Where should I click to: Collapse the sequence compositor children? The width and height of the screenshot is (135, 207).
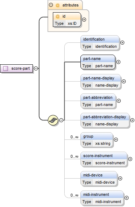(x=61, y=120)
